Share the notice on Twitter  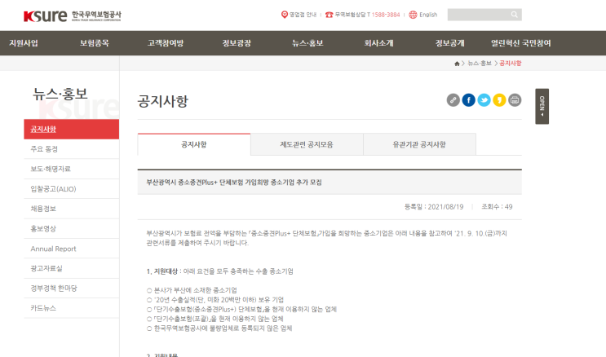484,100
